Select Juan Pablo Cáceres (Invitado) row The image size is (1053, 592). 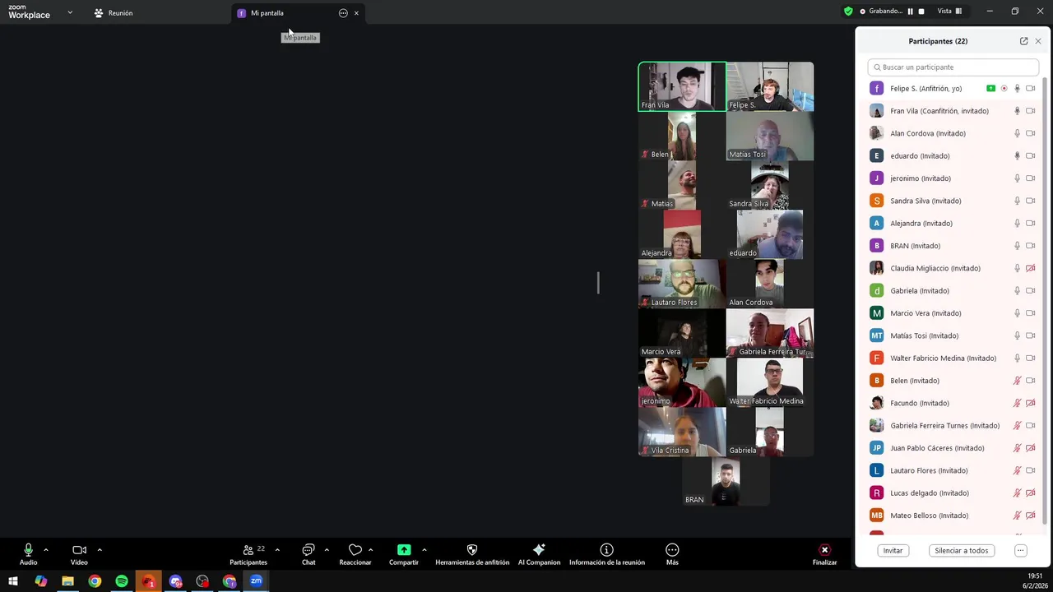click(953, 448)
